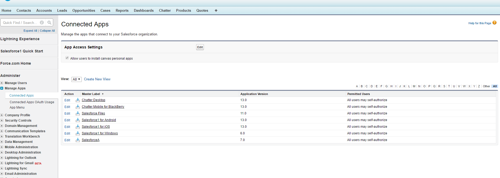Open App Menu in sidebar
This screenshot has width=500, height=178.
pos(17,107)
